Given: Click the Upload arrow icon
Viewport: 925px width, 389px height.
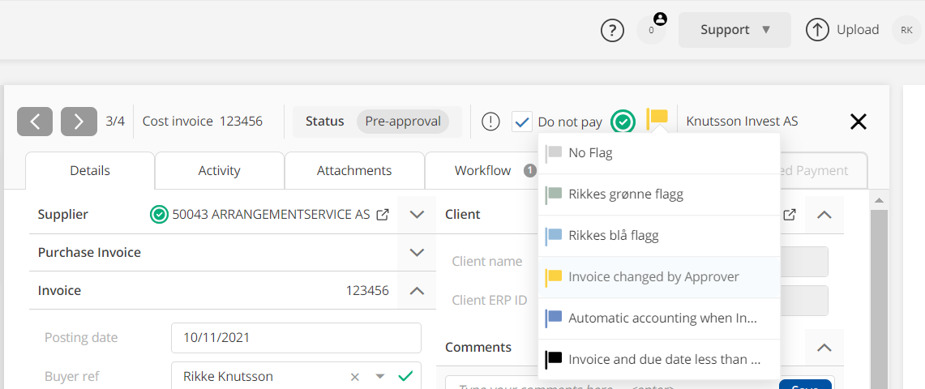Looking at the screenshot, I should point(817,30).
